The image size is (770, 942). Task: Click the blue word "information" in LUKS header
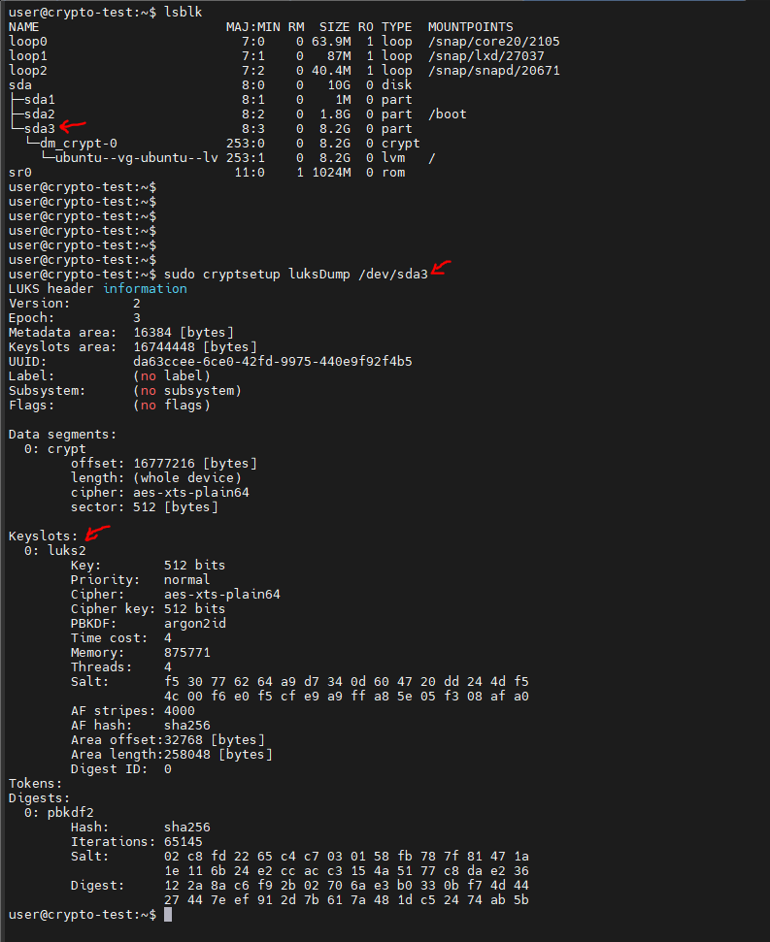(145, 288)
